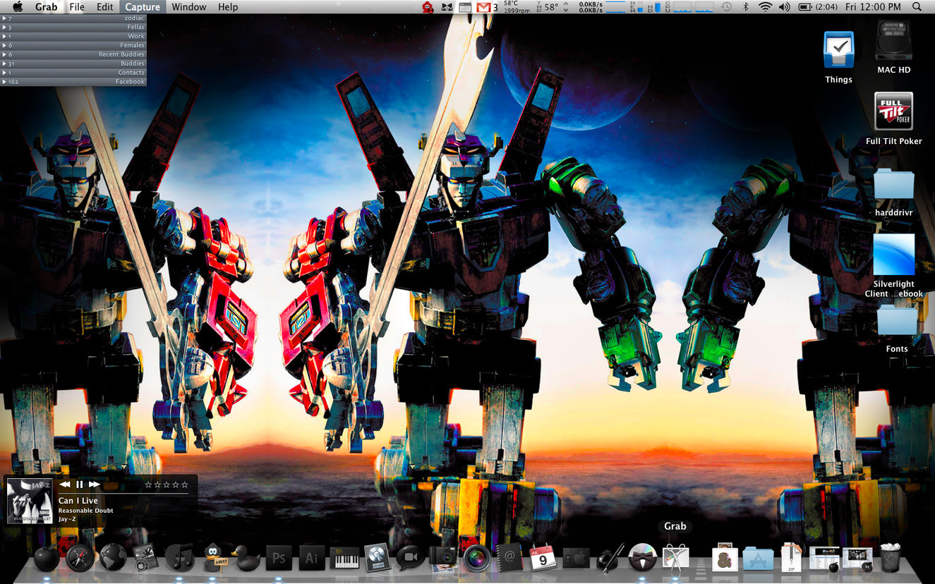This screenshot has height=584, width=935.
Task: Expand the Females buddy group
Action: [73, 46]
